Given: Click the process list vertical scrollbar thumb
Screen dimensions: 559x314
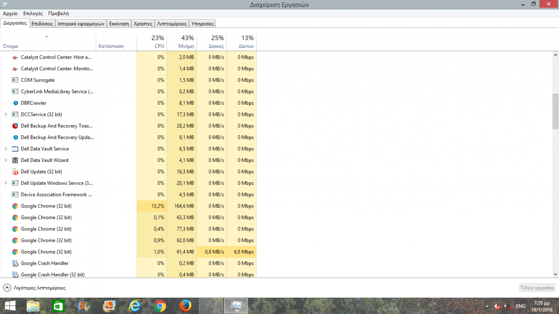Looking at the screenshot, I should pos(555,111).
